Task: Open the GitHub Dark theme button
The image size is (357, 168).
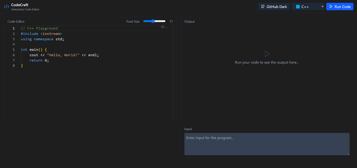Action: [274, 7]
